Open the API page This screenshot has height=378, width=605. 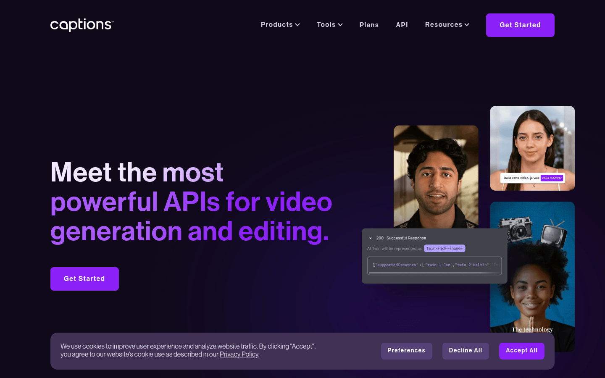[402, 25]
